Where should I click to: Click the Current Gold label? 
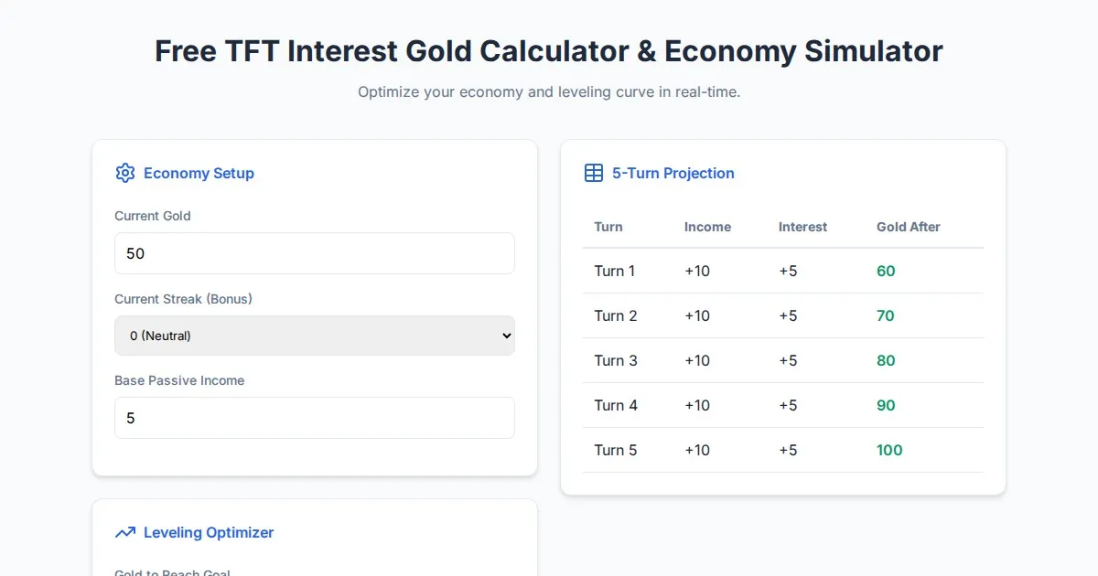click(153, 216)
